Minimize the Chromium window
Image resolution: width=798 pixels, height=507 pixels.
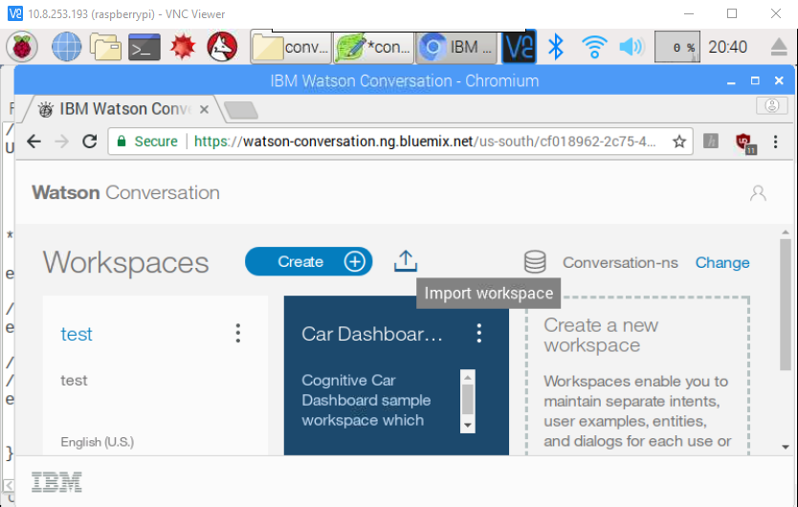pyautogui.click(x=731, y=81)
